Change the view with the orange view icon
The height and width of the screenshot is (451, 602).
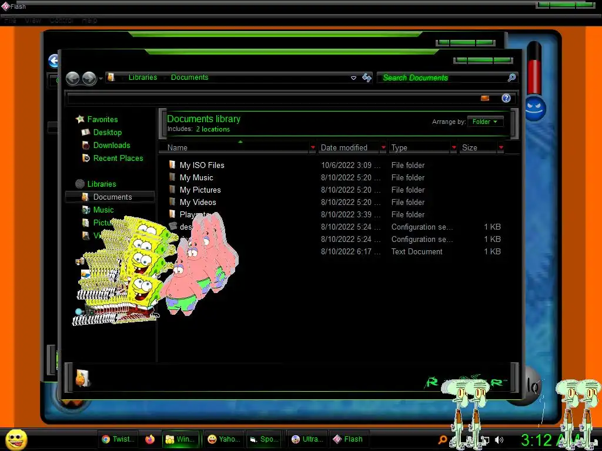[485, 98]
